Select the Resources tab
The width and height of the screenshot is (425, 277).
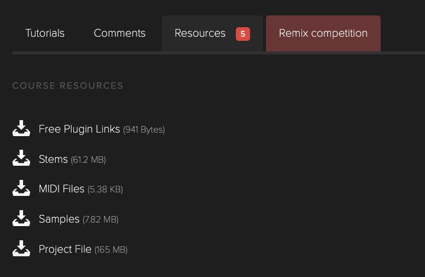200,33
